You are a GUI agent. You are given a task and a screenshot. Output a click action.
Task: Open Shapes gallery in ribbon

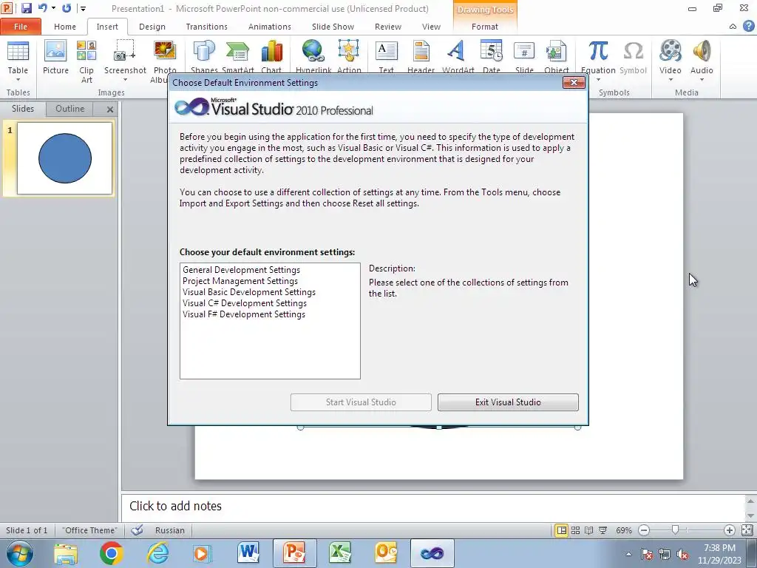point(204,56)
